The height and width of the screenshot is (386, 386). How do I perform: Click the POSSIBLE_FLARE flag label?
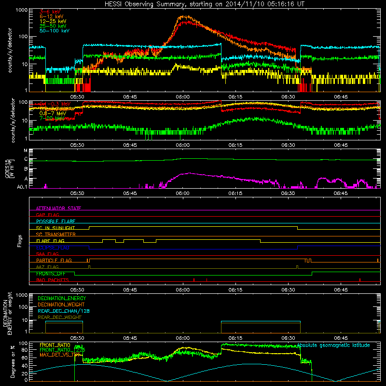(x=55, y=221)
